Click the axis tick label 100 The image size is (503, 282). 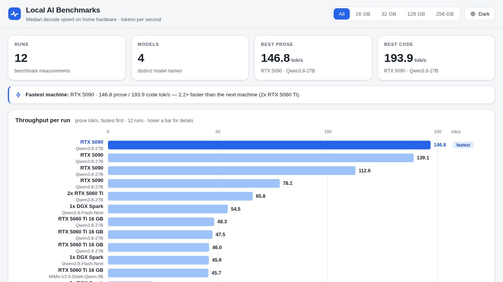(328, 132)
